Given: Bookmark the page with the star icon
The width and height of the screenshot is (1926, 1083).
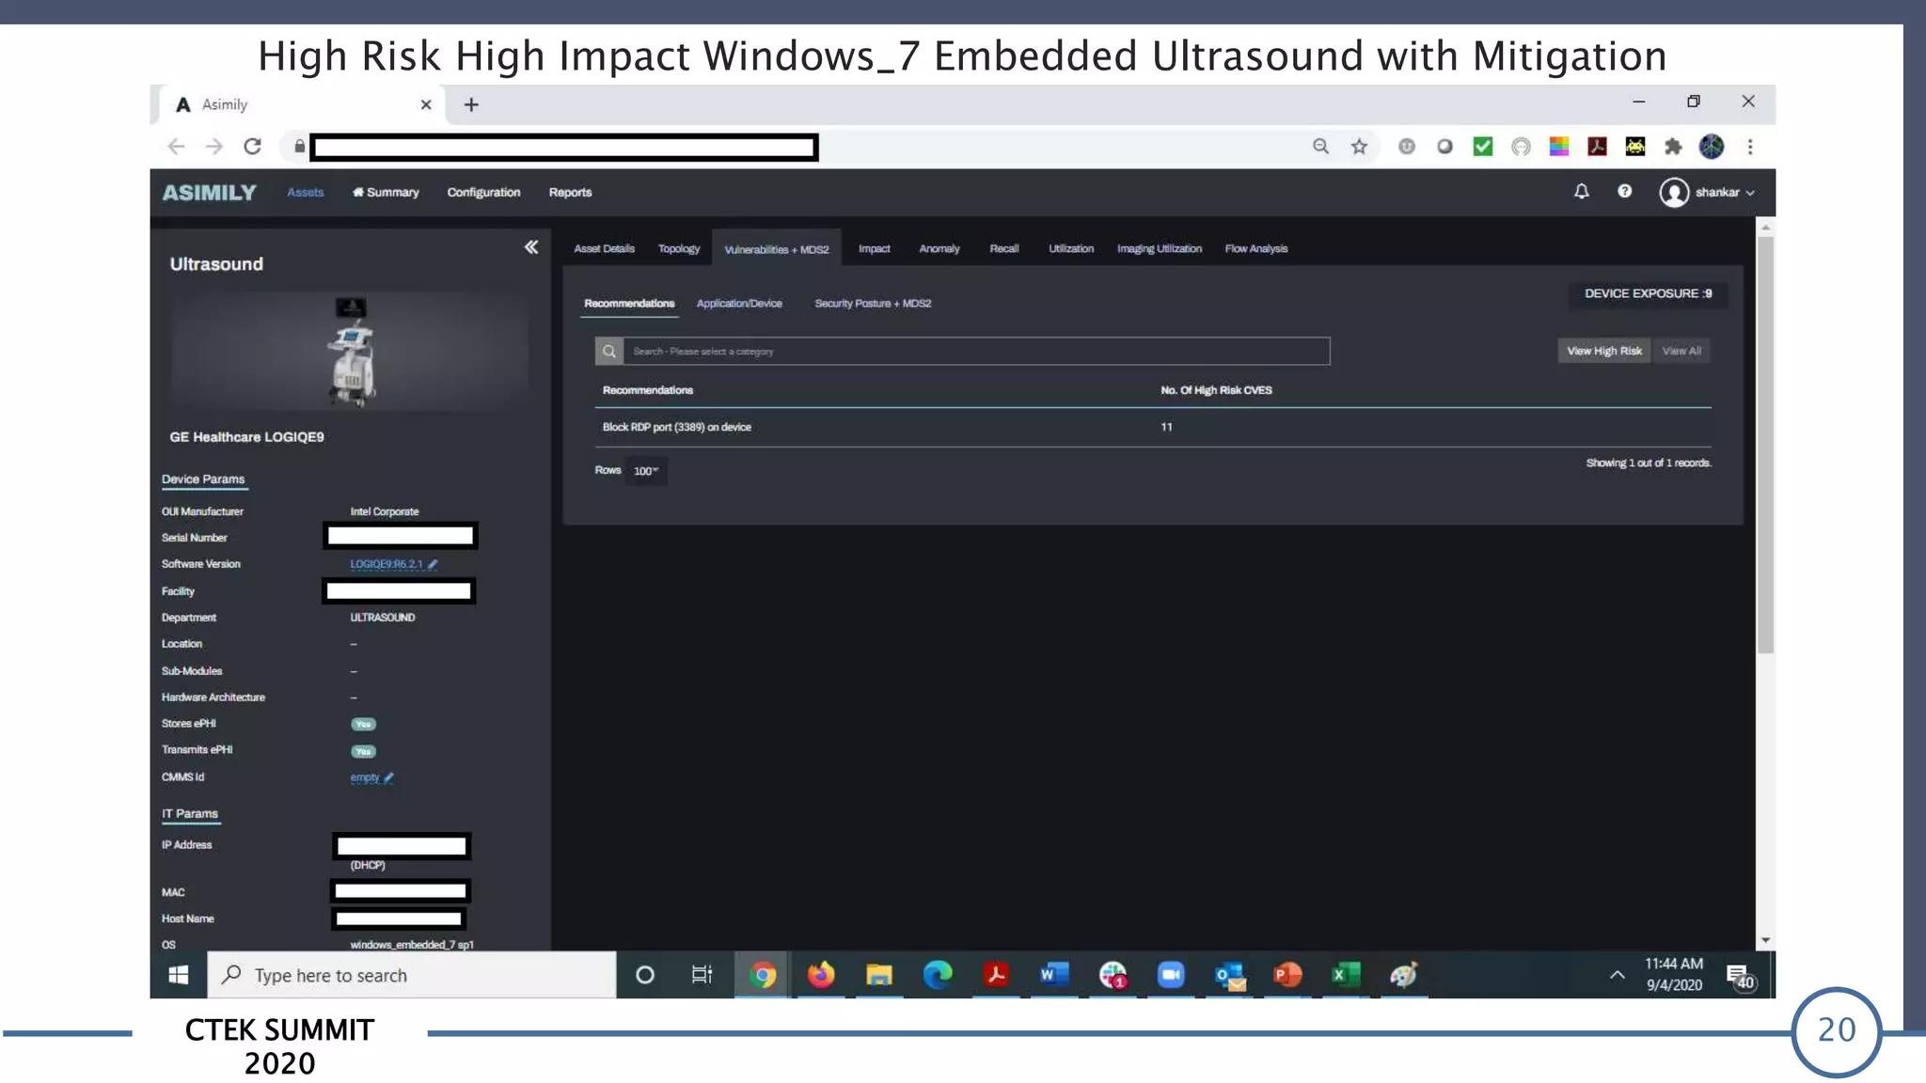Looking at the screenshot, I should point(1359,147).
